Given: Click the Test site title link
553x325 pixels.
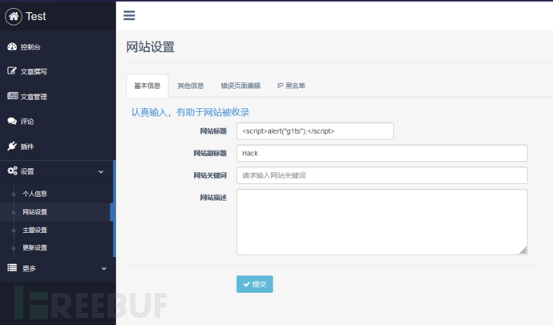Looking at the screenshot, I should click(x=35, y=16).
